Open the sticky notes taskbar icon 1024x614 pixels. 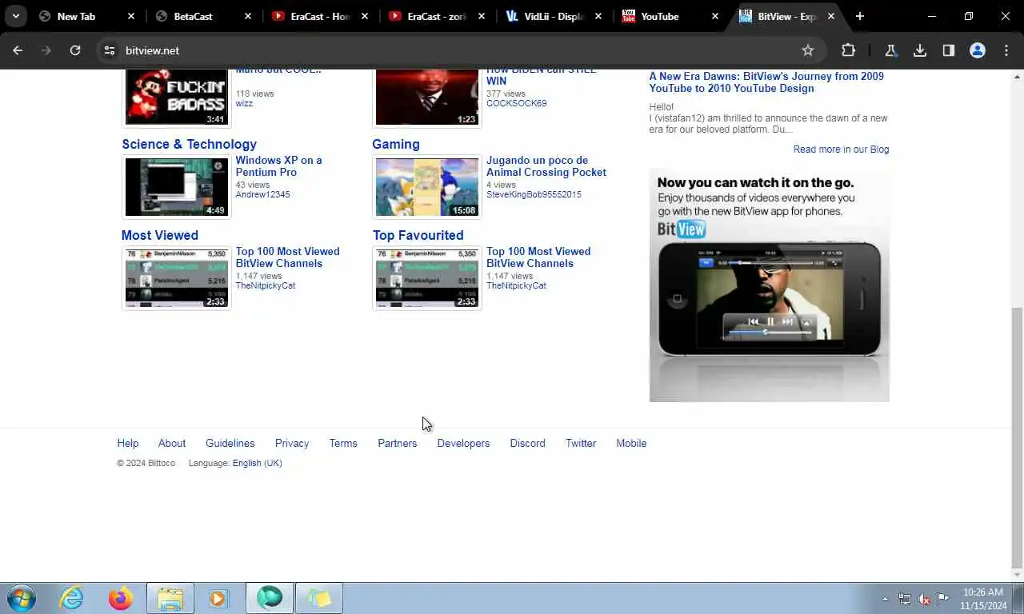[319, 598]
